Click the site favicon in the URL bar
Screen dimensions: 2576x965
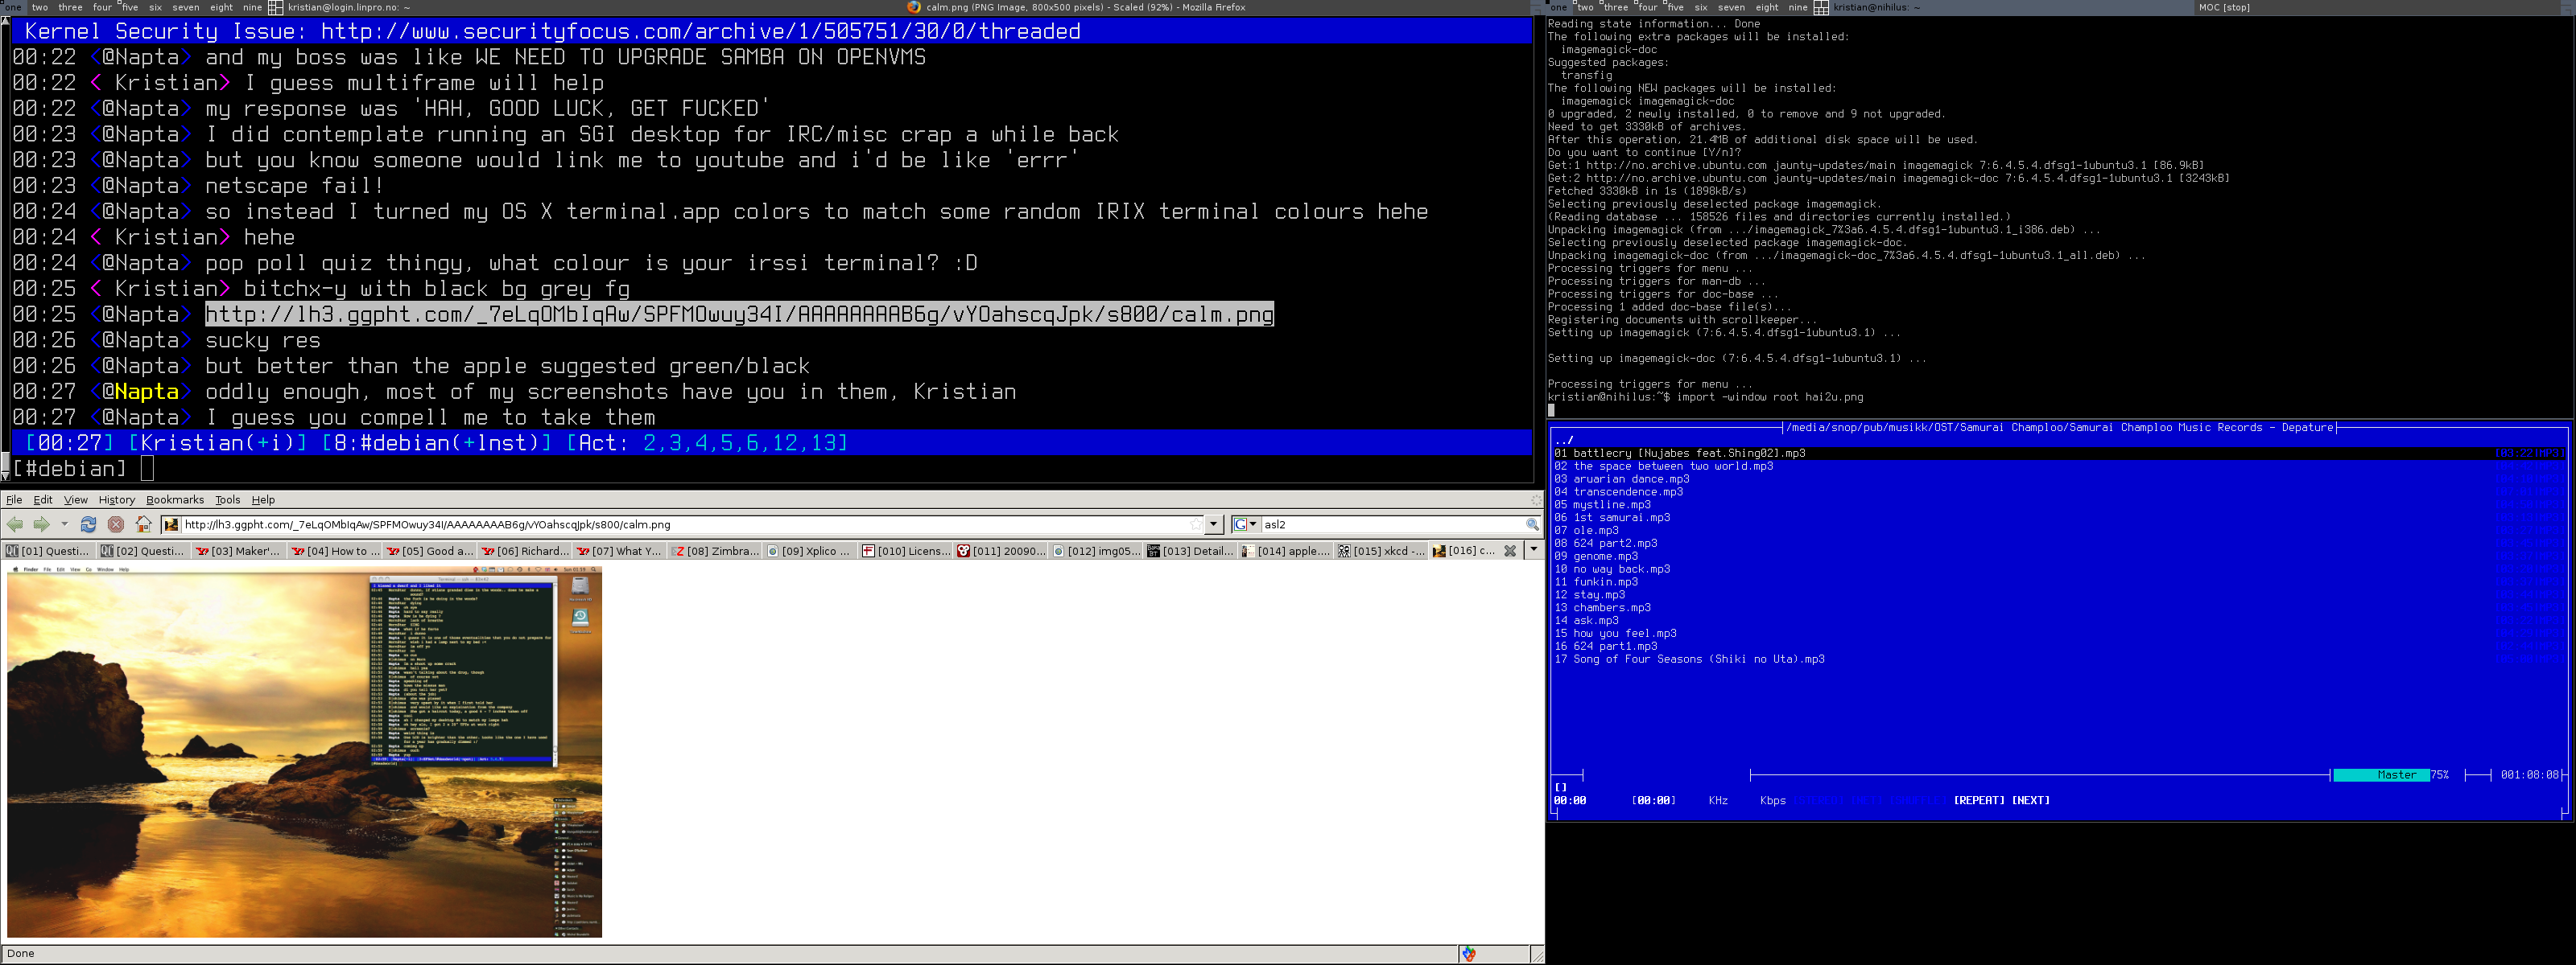pos(171,524)
